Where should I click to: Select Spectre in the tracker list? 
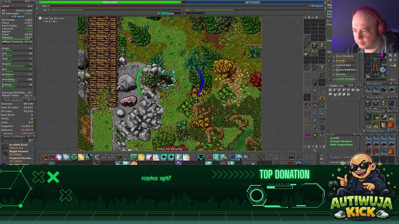click(341, 74)
